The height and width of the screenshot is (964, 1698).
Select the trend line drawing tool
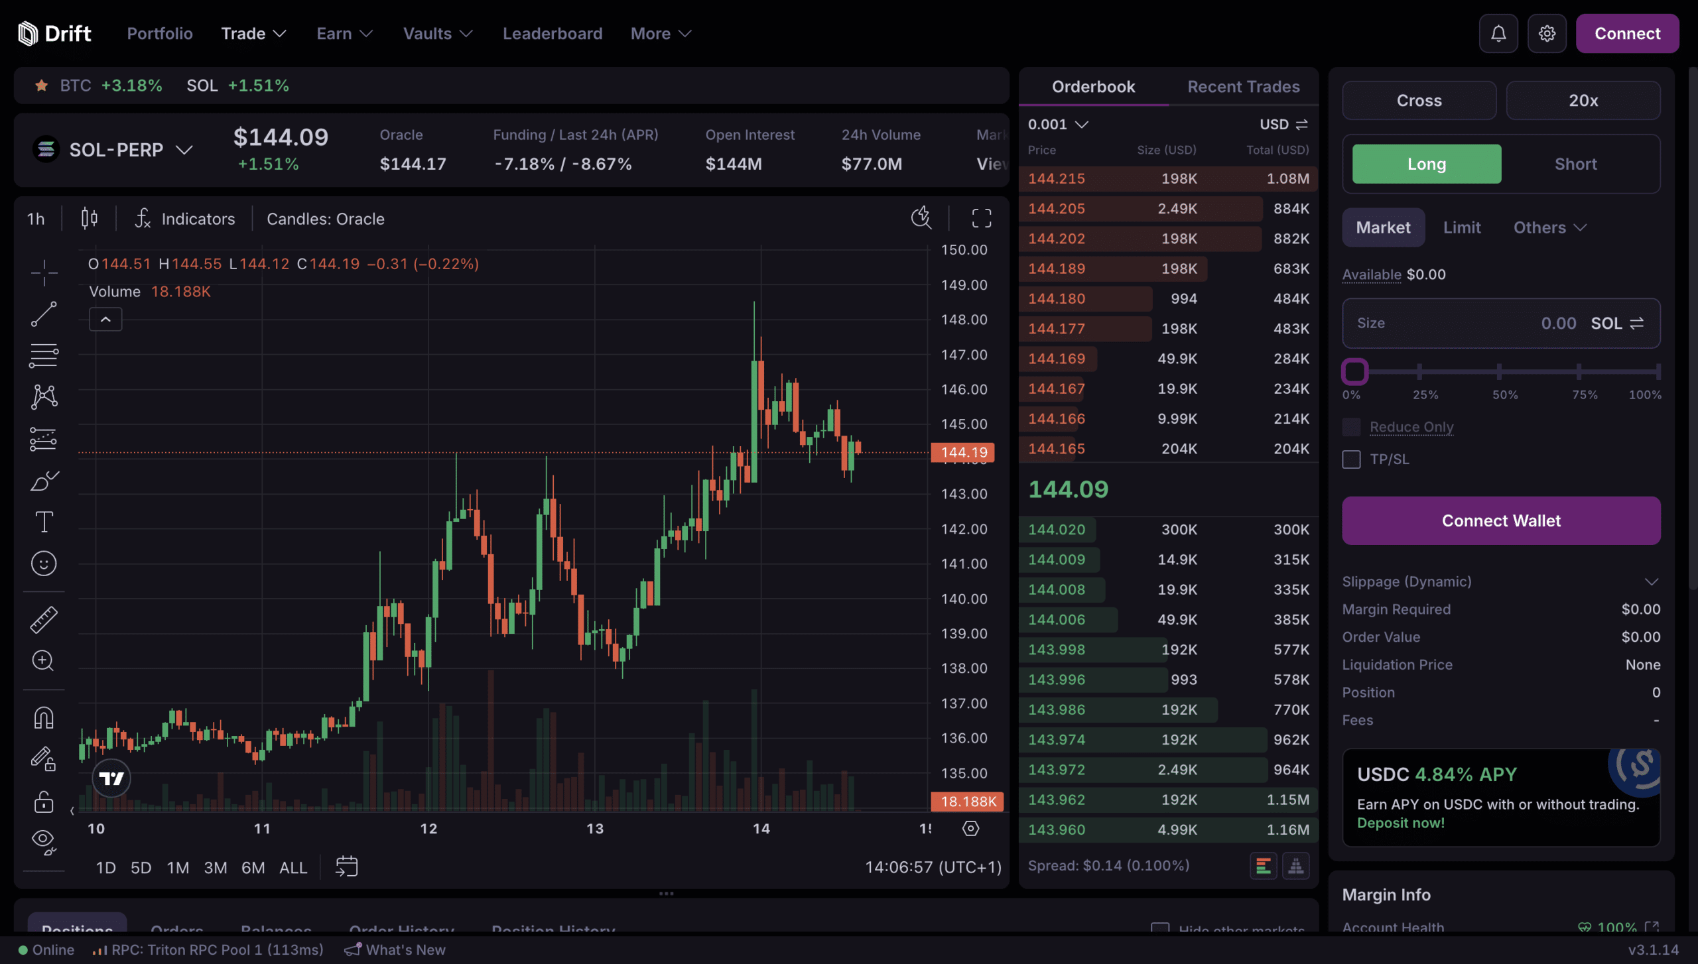[x=43, y=314]
